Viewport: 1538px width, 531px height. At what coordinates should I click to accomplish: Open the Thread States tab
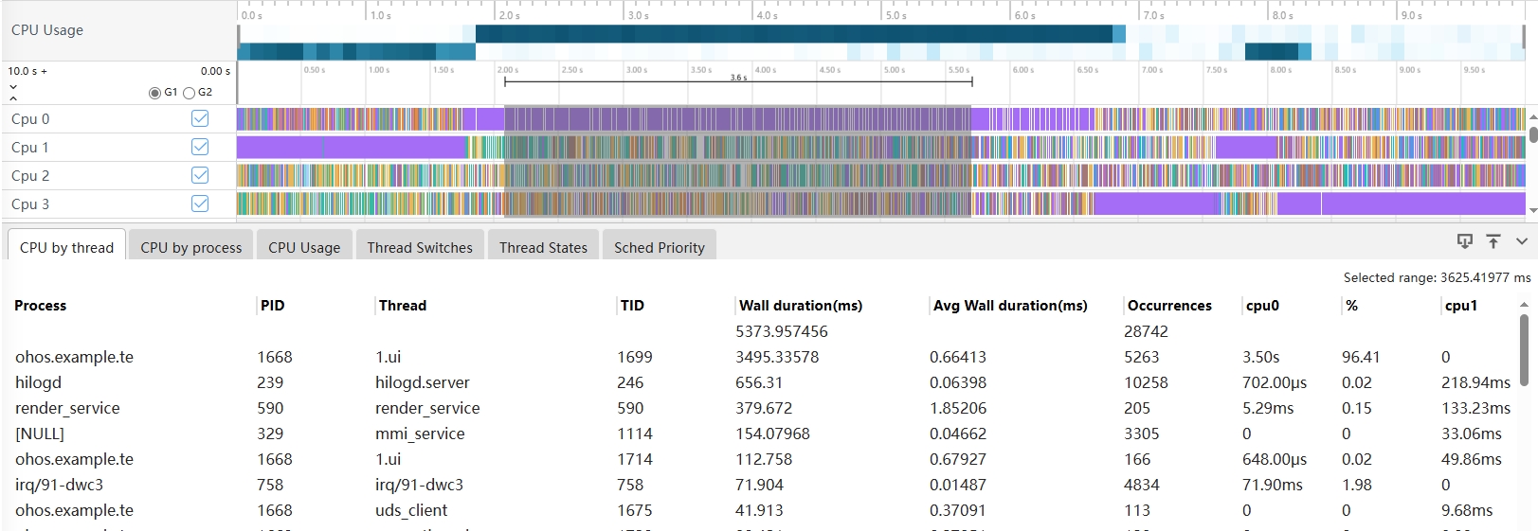point(543,247)
